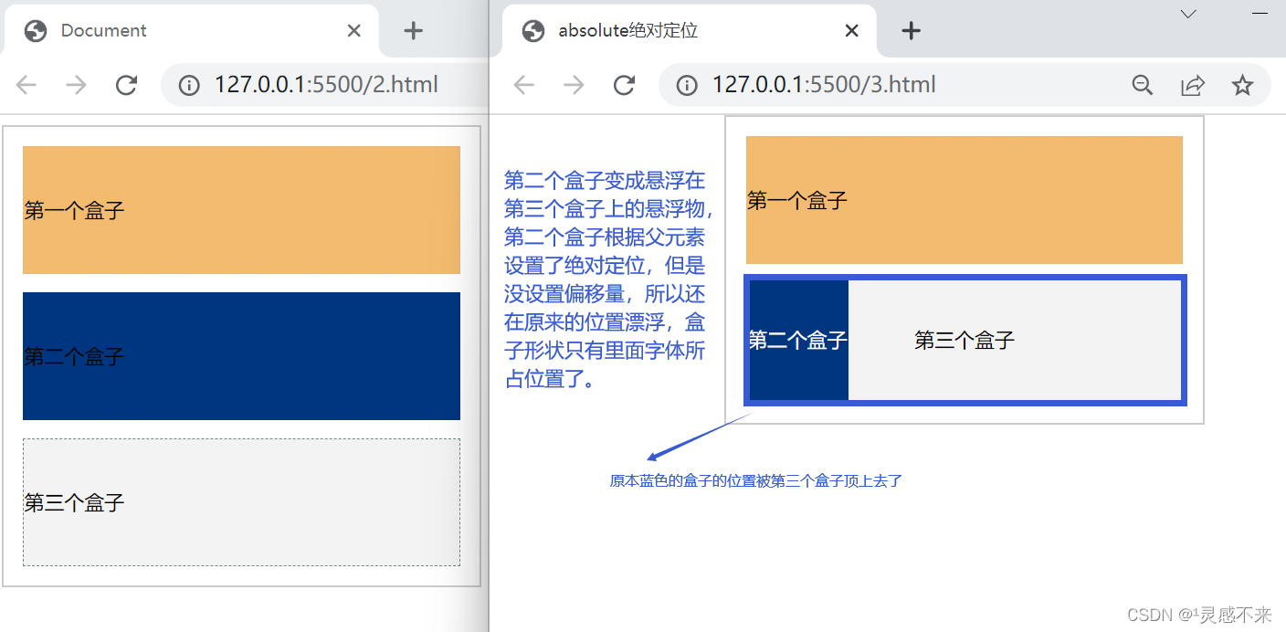Click small blue 第二个盒子 in 3.html page
Screen dimensions: 1286x632
click(798, 340)
